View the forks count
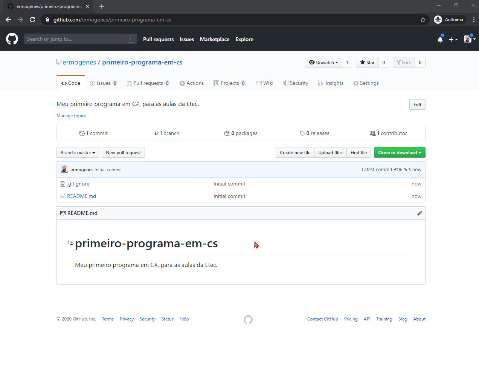The image size is (479, 371). tap(420, 62)
